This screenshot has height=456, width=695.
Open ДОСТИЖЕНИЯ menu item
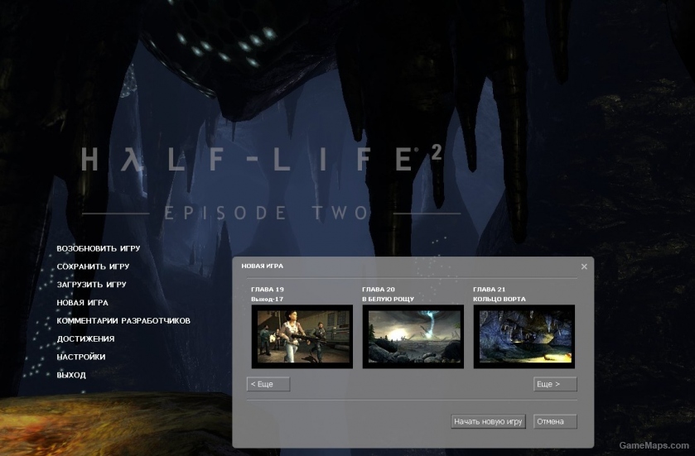tap(85, 338)
